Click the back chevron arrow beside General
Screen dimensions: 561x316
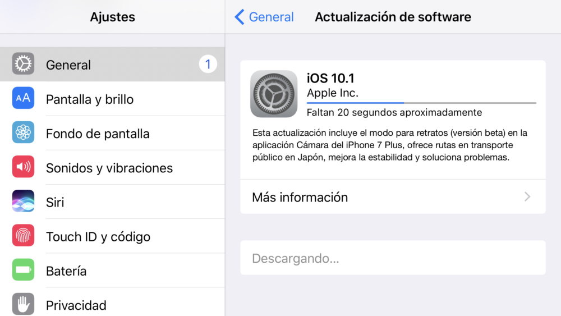240,17
